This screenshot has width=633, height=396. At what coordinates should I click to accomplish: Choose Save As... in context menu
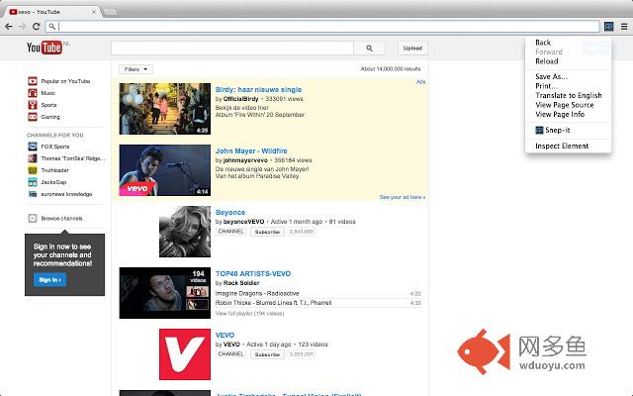552,76
